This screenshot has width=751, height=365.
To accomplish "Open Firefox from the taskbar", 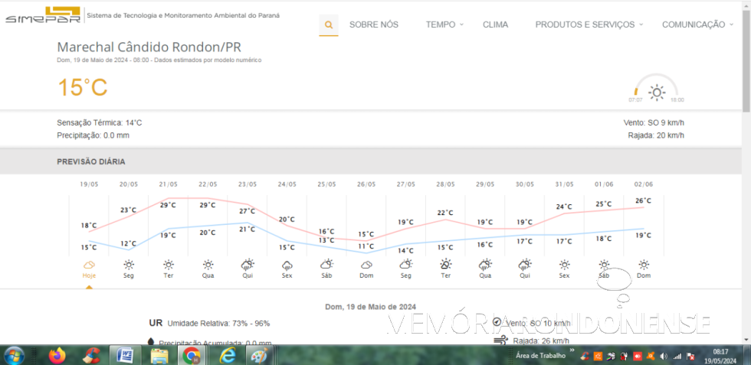I will 57,355.
